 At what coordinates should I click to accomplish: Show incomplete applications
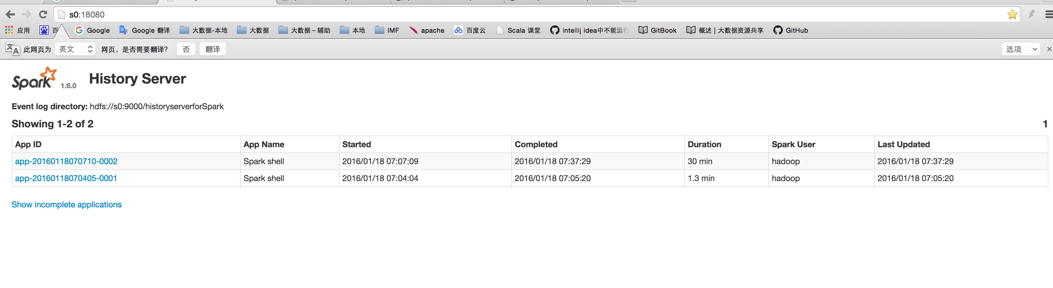(67, 205)
